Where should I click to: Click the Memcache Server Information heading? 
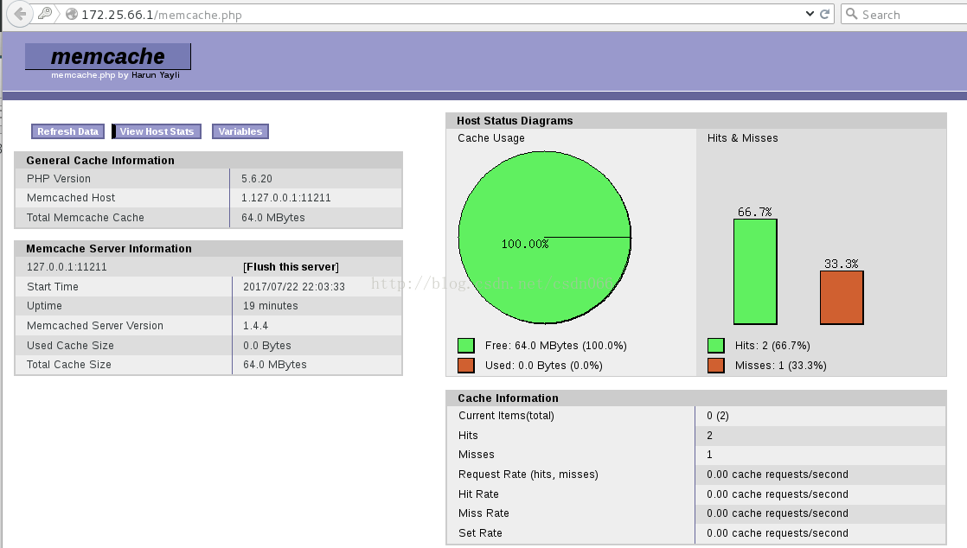click(109, 248)
